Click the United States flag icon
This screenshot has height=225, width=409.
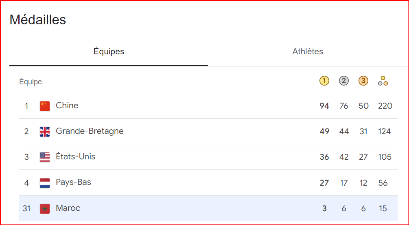45,157
